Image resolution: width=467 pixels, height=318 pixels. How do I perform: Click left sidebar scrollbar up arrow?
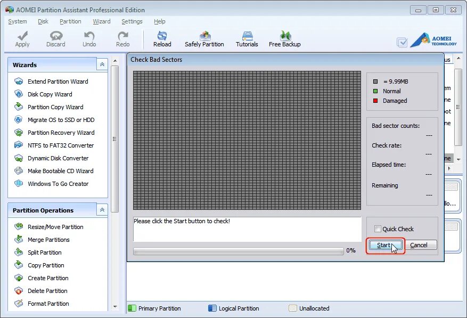(x=115, y=61)
